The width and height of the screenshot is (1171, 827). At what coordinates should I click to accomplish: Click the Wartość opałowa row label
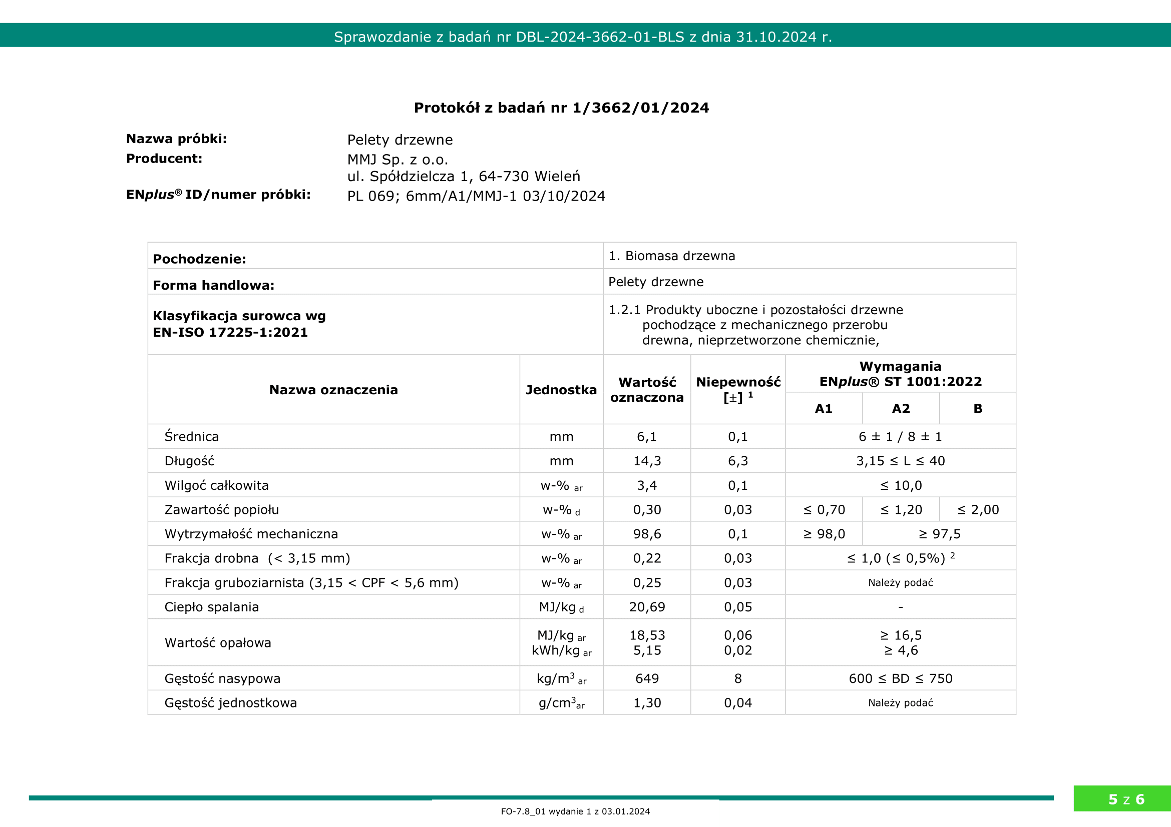pyautogui.click(x=218, y=642)
